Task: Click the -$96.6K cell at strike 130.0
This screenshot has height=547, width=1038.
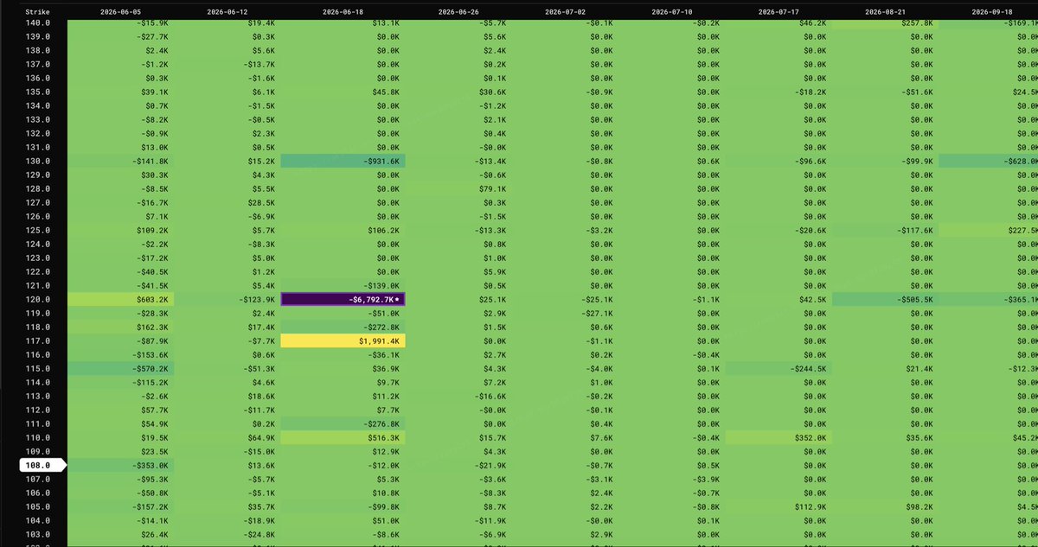Action: [x=779, y=161]
